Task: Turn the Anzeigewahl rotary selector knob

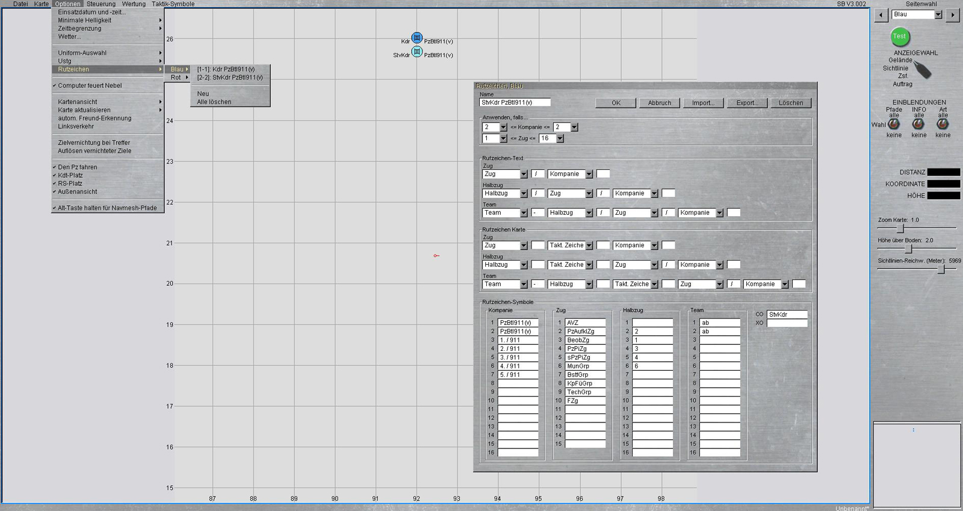Action: click(x=922, y=70)
